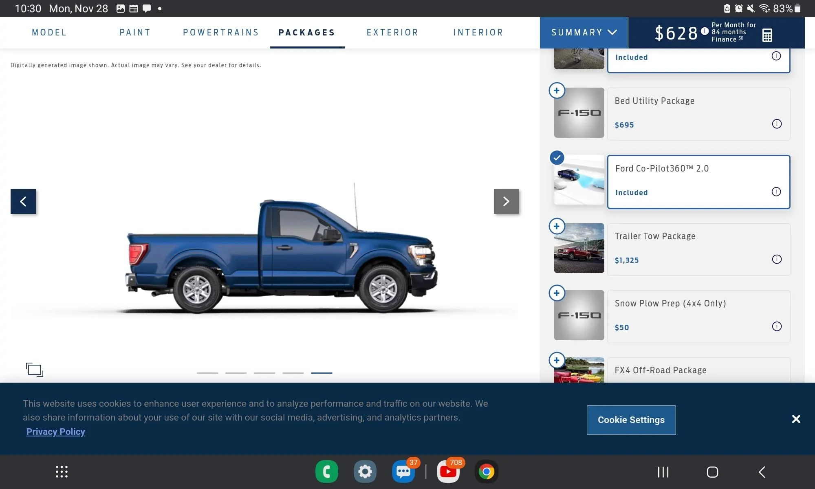The width and height of the screenshot is (815, 489).
Task: Show info for Snow Plow Prep
Action: [x=777, y=326]
